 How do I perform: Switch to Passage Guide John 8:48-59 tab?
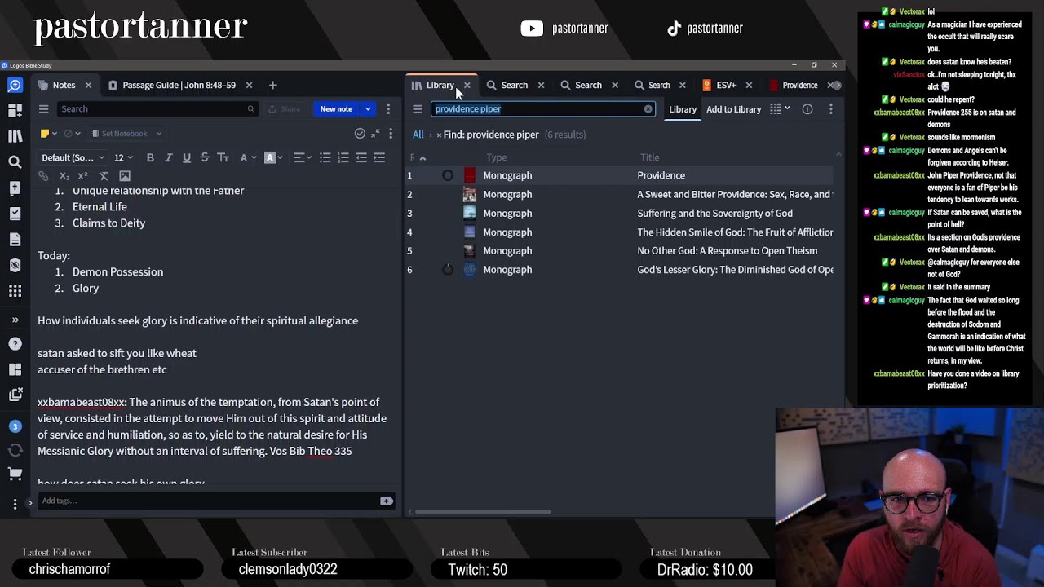pyautogui.click(x=179, y=85)
